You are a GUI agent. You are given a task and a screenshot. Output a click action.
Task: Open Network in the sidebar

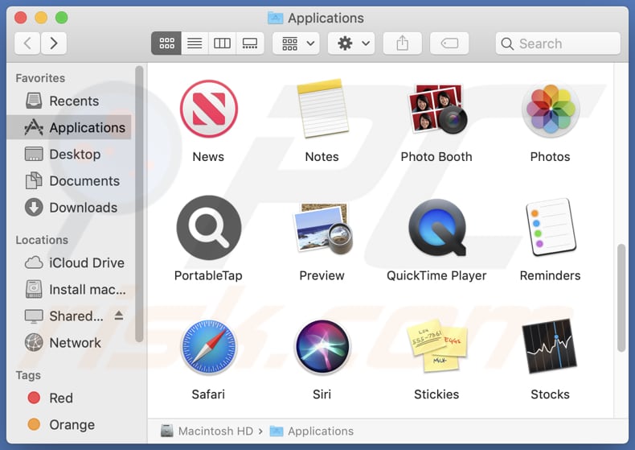(69, 343)
